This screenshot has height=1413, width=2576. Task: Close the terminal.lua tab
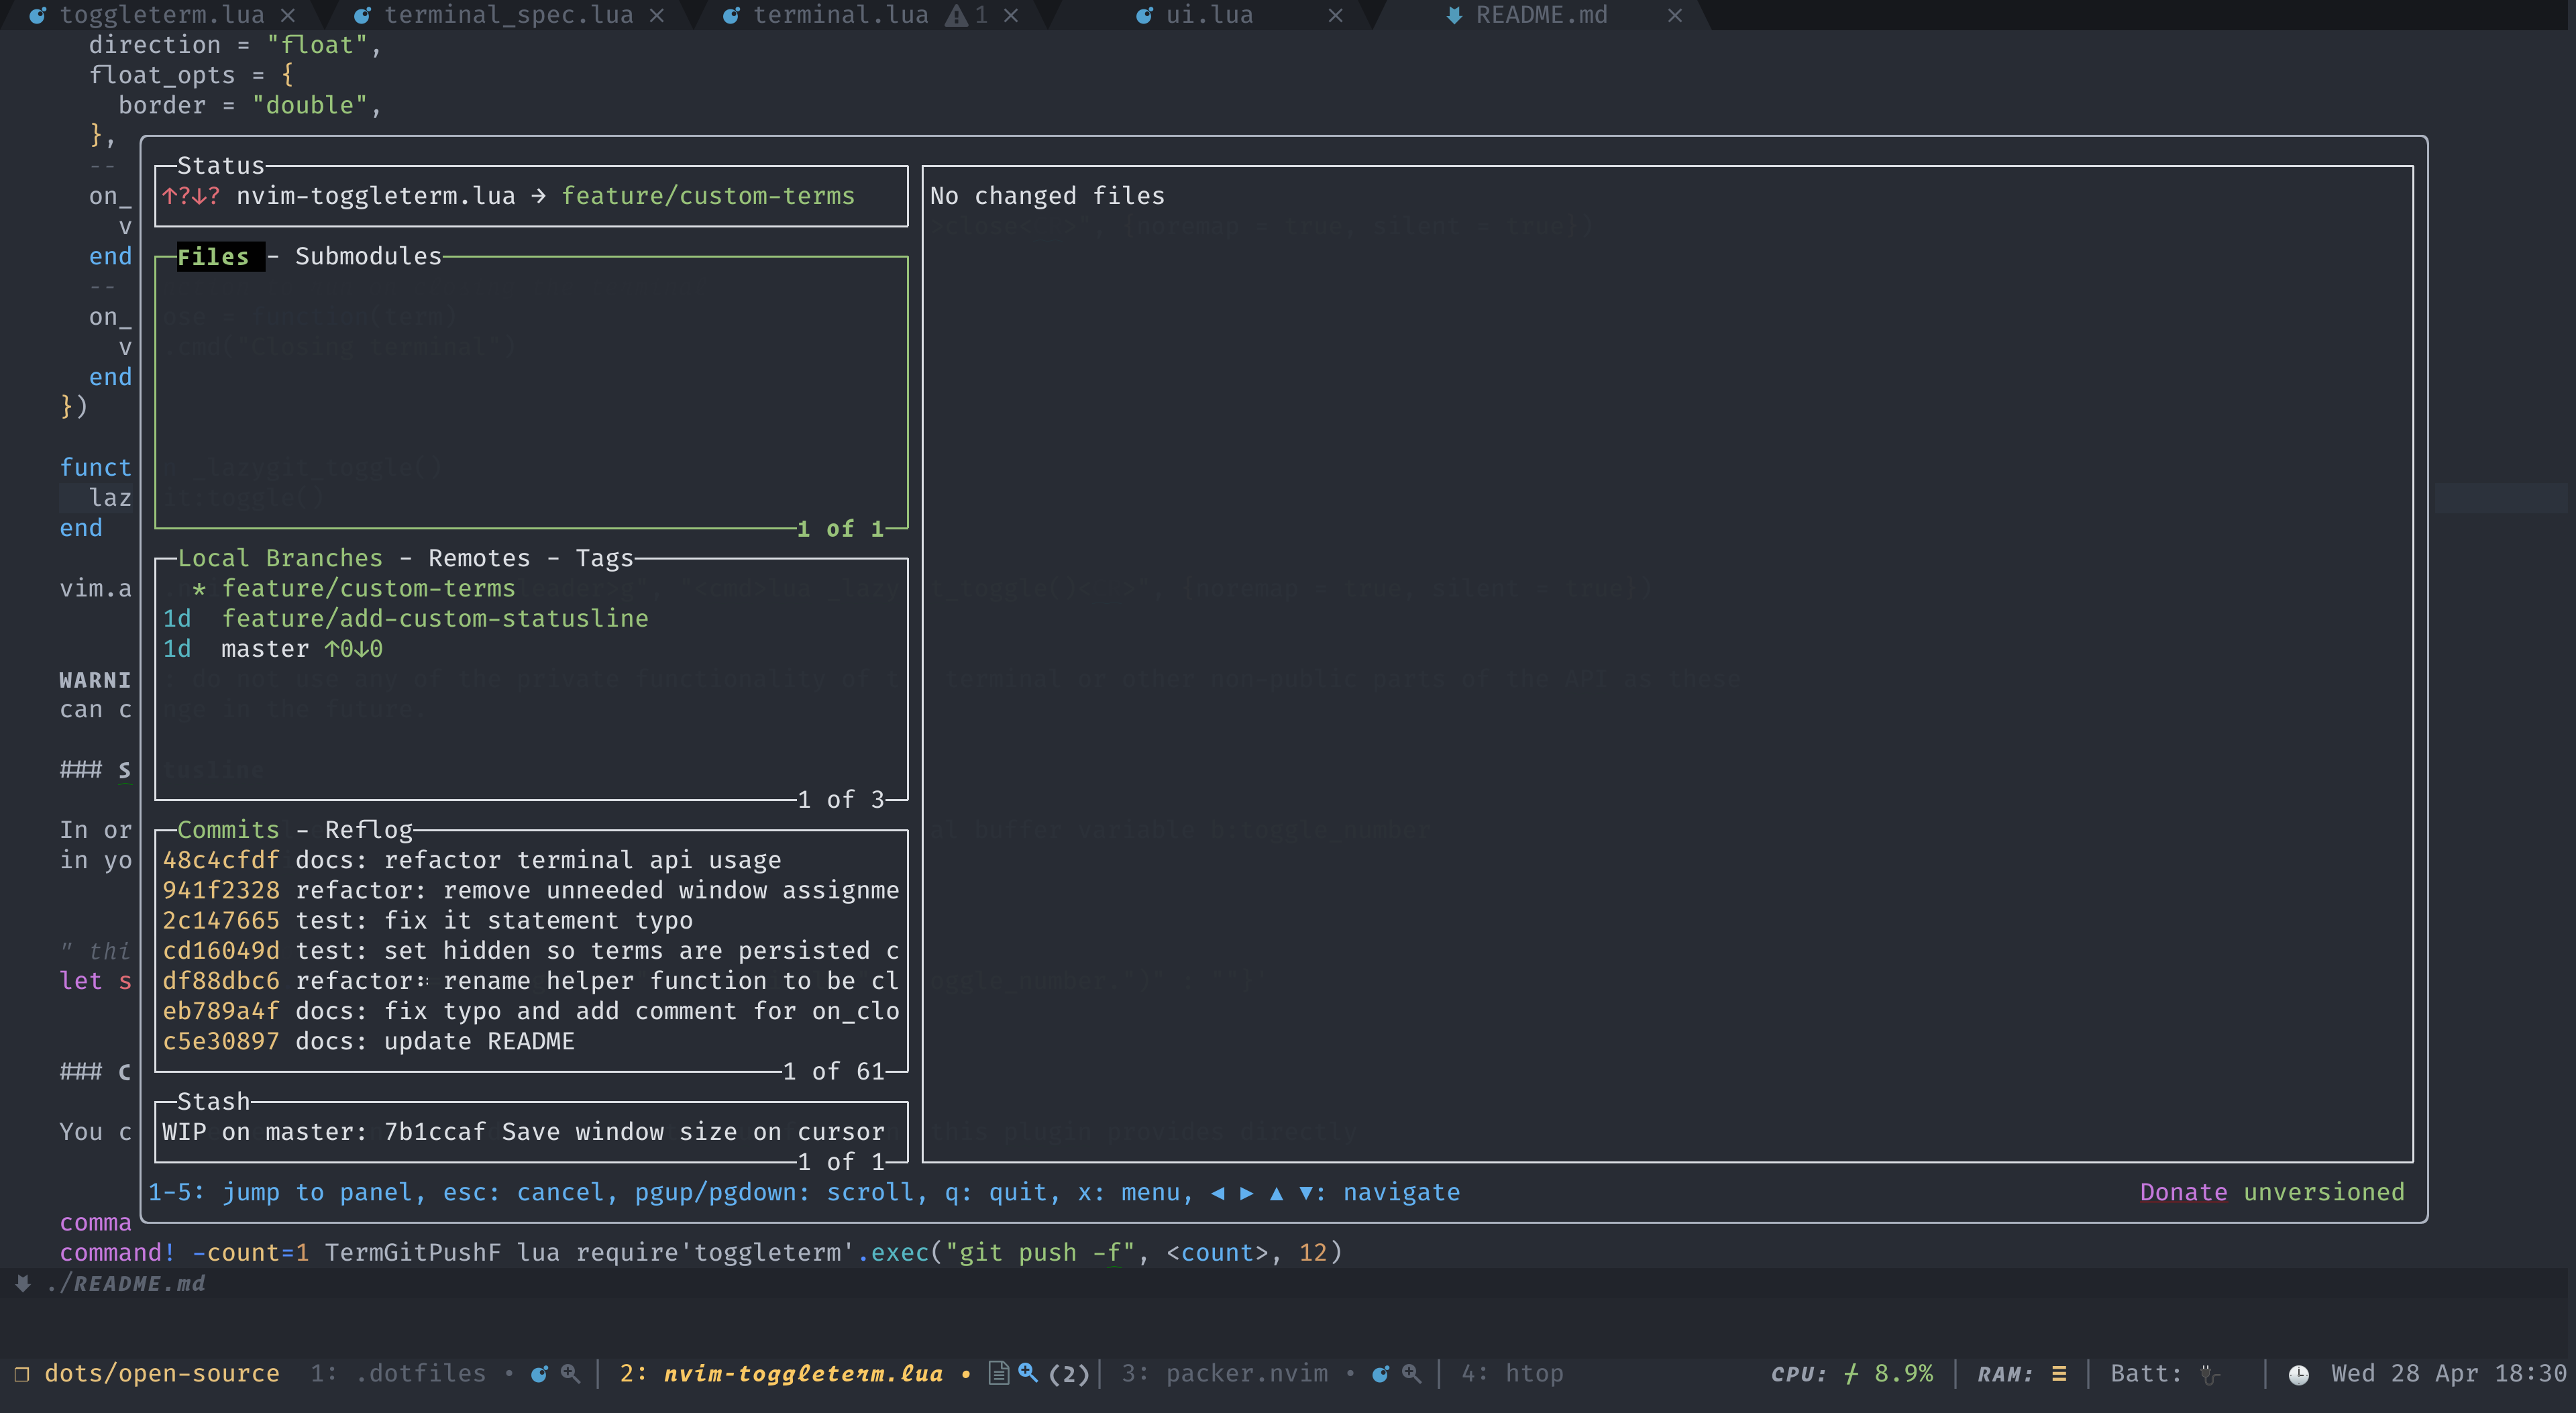click(x=1011, y=15)
